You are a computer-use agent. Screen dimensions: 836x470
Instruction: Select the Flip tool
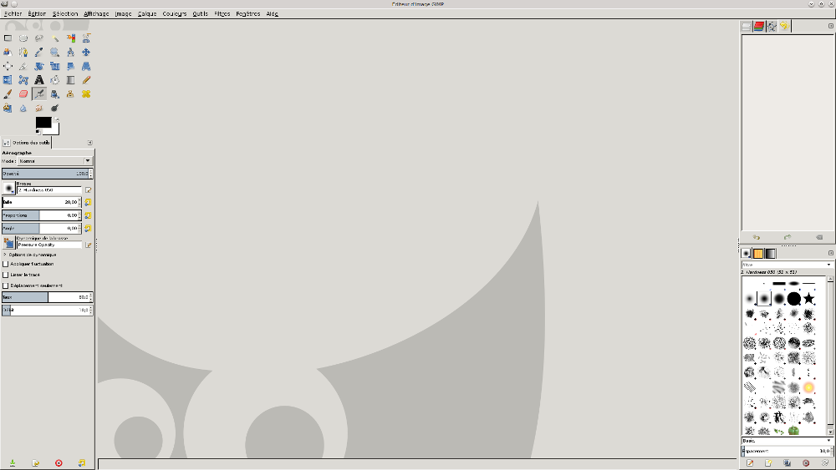[x=8, y=80]
